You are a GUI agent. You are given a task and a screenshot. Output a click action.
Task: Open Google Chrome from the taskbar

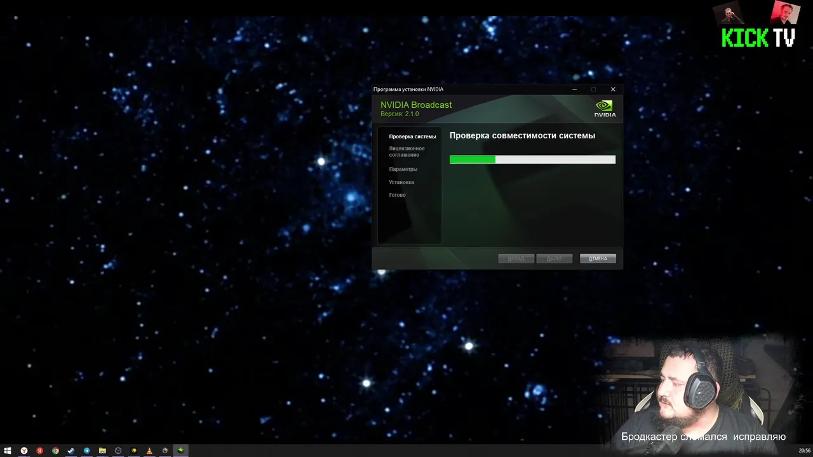click(55, 451)
